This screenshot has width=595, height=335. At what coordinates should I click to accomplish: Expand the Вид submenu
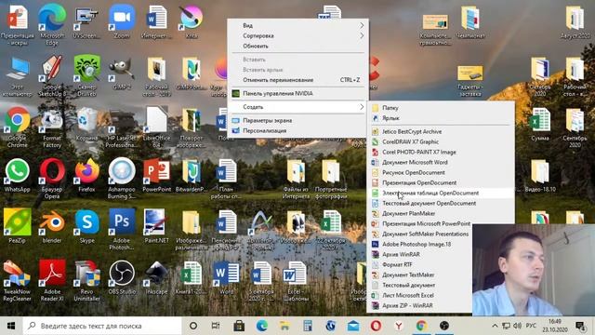(x=297, y=25)
